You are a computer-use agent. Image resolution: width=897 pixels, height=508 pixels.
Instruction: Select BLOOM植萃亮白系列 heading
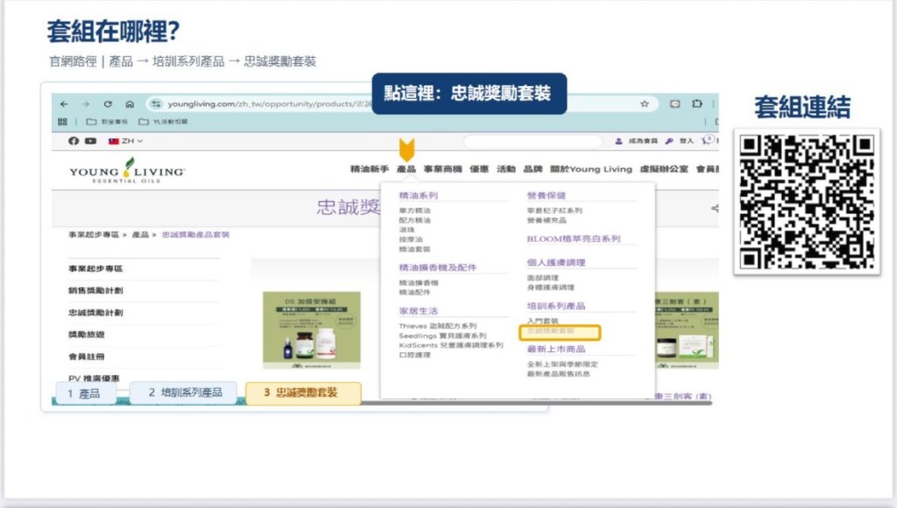click(x=573, y=238)
